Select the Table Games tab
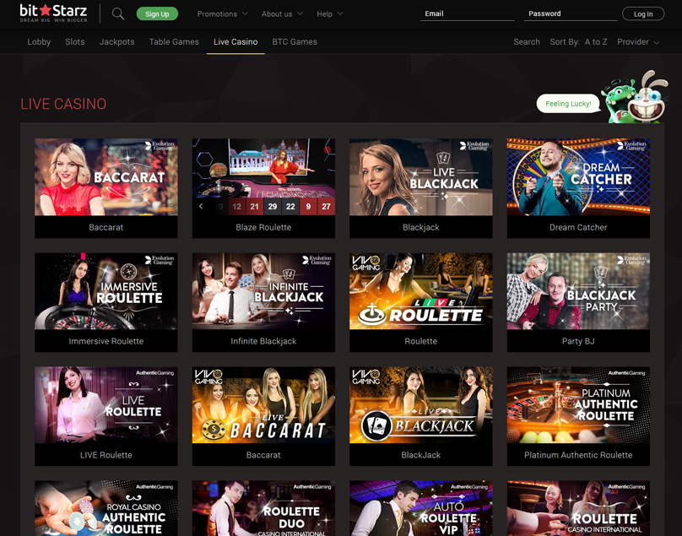This screenshot has height=536, width=682. pos(174,41)
